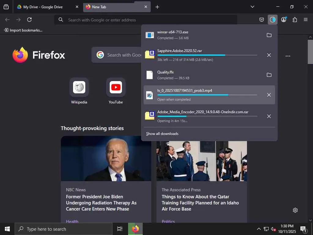
Task: Focus the address bar search field
Action: [x=146, y=20]
